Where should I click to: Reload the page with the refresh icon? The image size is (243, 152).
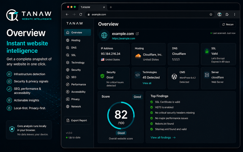[x=81, y=14]
